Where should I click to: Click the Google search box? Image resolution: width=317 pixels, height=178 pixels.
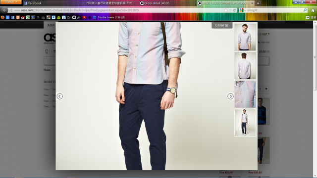[274, 10]
